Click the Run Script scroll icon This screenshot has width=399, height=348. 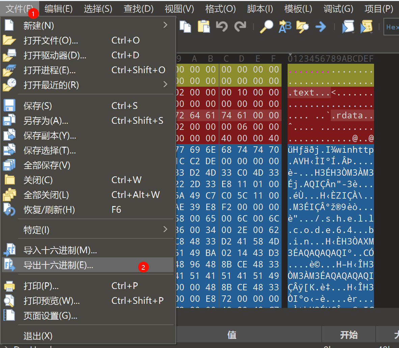click(x=348, y=26)
